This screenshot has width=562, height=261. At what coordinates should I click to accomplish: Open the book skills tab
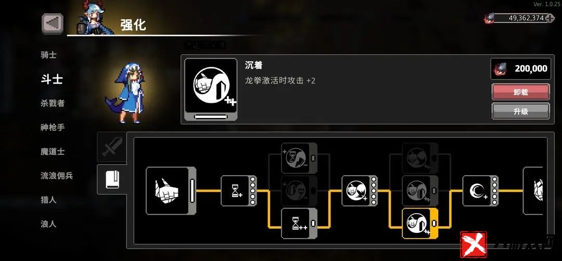[112, 179]
